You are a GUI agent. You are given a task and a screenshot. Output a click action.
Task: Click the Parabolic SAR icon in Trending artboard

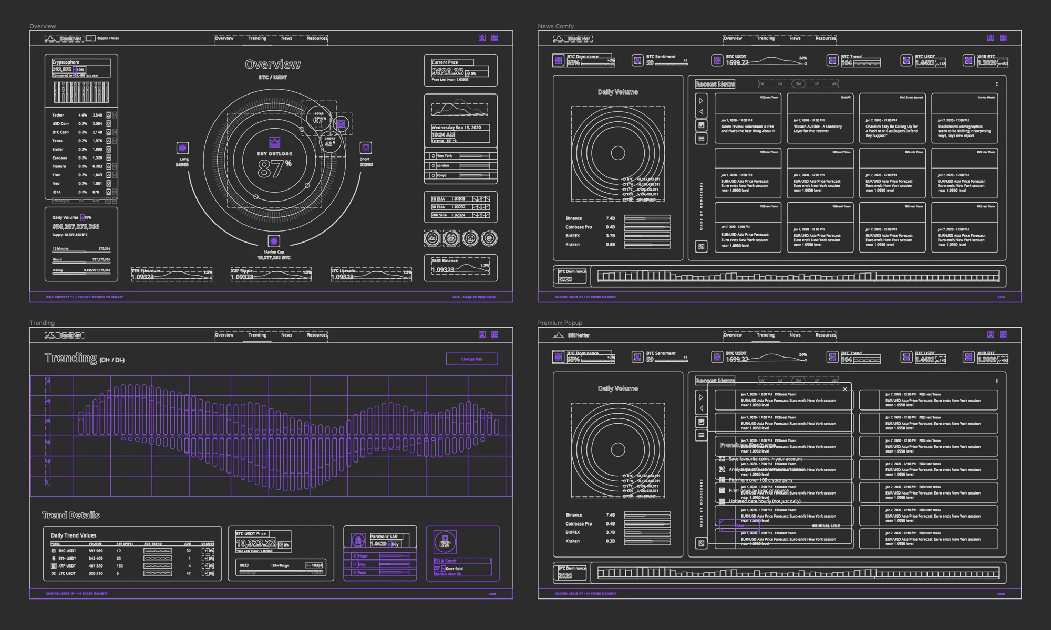click(358, 540)
